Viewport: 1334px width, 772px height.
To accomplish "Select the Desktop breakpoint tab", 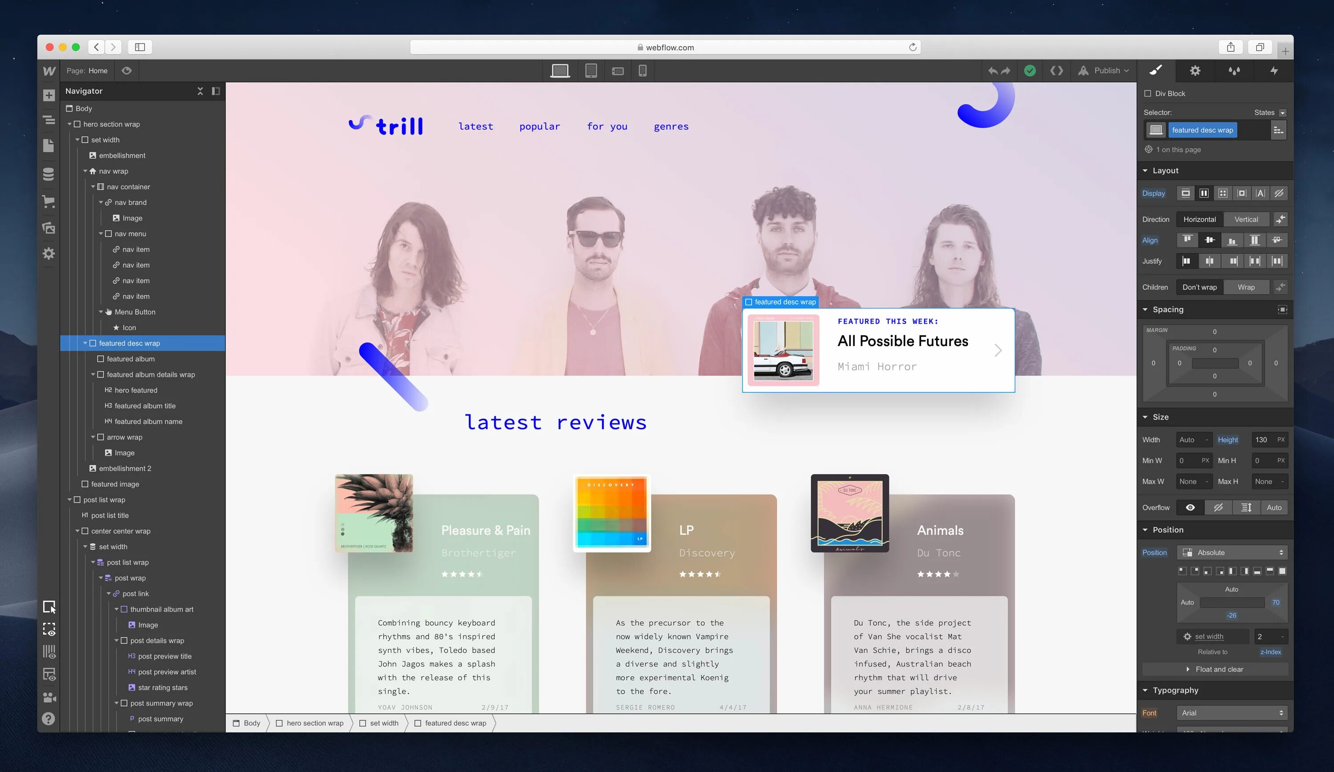I will [x=559, y=71].
